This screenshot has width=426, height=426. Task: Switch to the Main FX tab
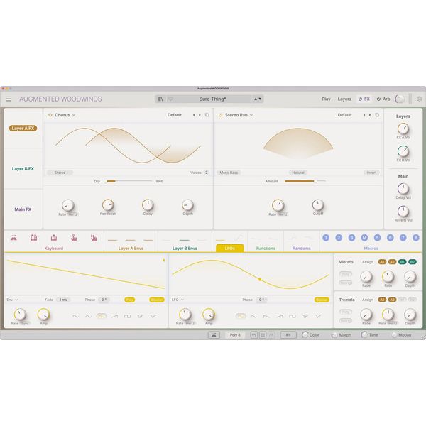[23, 209]
